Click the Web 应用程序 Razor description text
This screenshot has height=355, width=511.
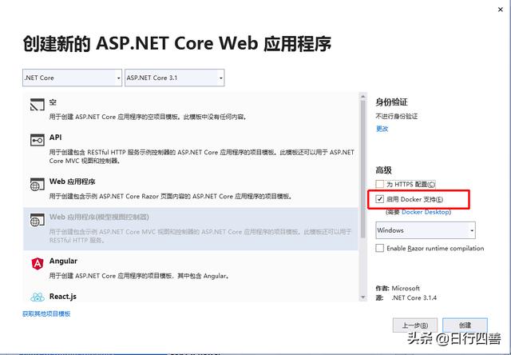tap(171, 196)
